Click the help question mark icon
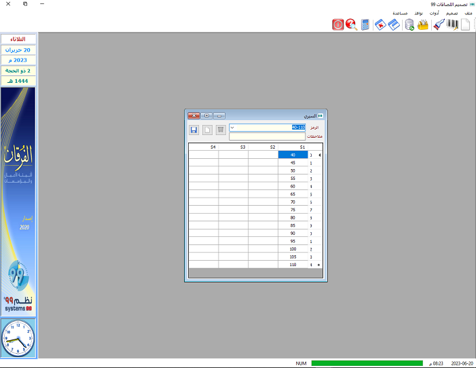476x368 pixels. (x=351, y=25)
